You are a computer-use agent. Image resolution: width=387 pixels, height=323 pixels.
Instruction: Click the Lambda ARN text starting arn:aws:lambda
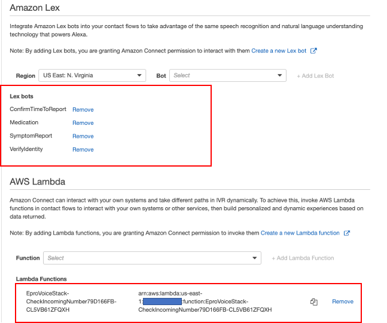pos(205,302)
